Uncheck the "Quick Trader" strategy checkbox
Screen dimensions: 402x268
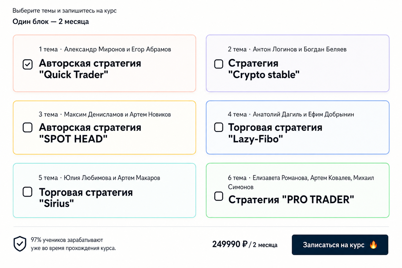click(x=27, y=64)
